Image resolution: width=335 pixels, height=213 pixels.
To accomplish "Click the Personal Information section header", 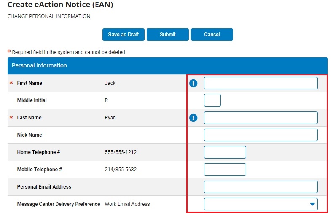I will [39, 65].
